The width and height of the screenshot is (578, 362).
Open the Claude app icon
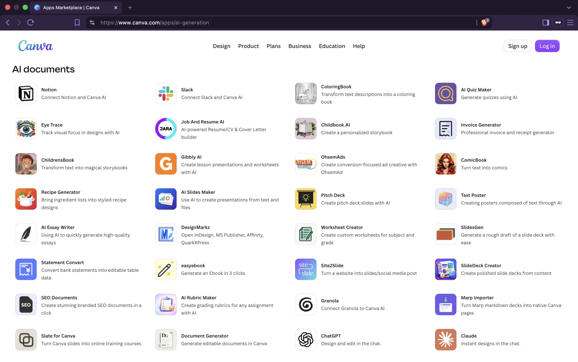[x=446, y=340]
